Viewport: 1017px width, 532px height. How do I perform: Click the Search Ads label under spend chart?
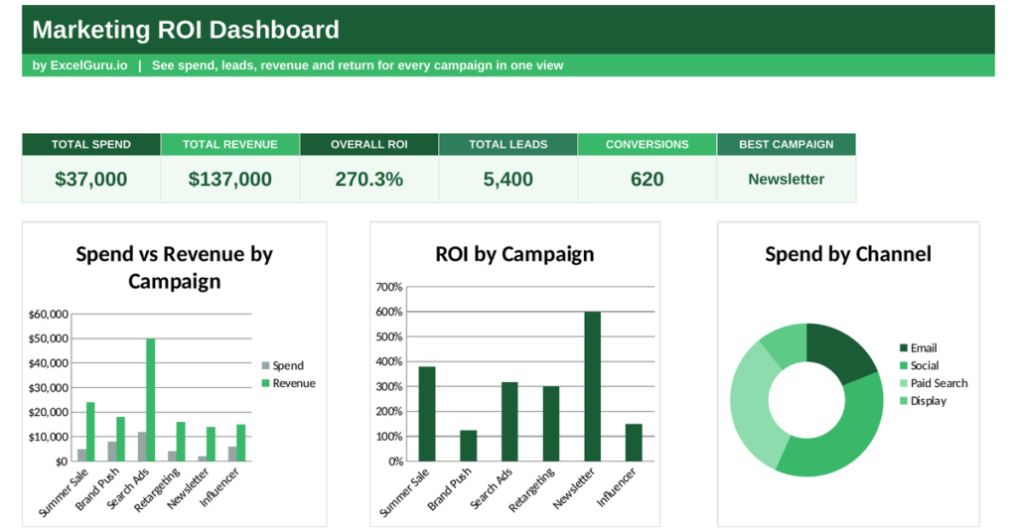coord(128,488)
